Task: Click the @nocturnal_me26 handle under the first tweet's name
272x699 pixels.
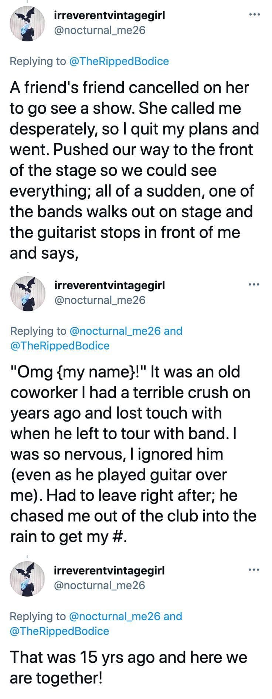Action: point(100,30)
